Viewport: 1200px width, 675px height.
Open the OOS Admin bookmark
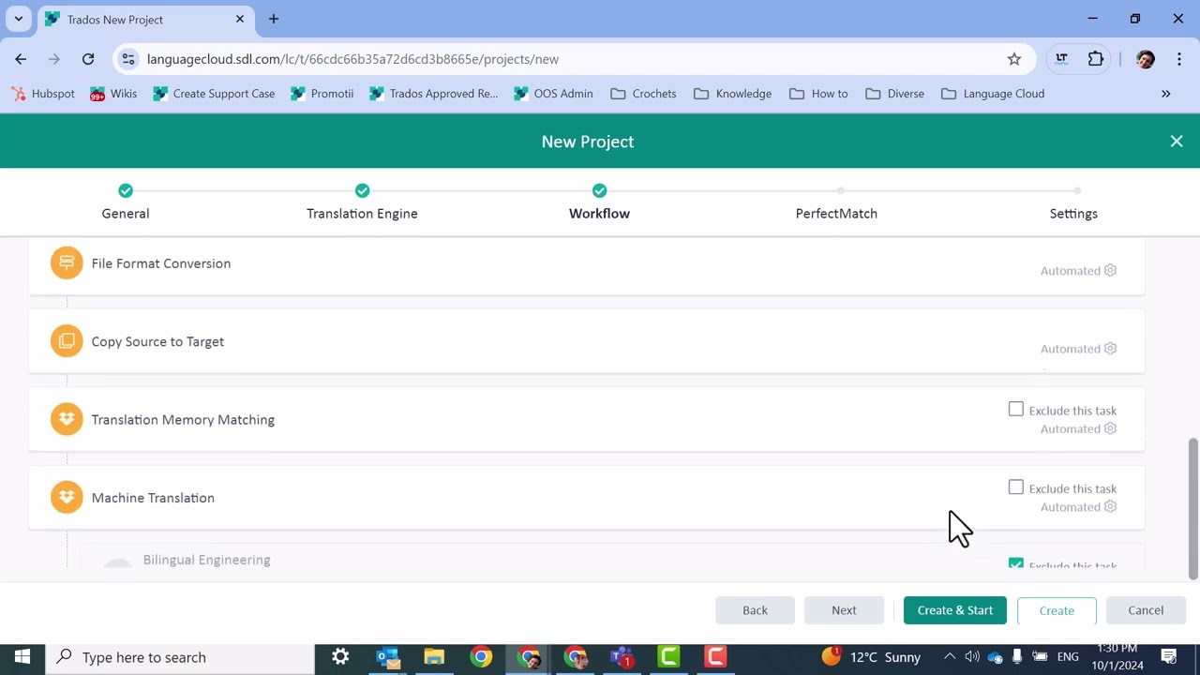[x=553, y=94]
